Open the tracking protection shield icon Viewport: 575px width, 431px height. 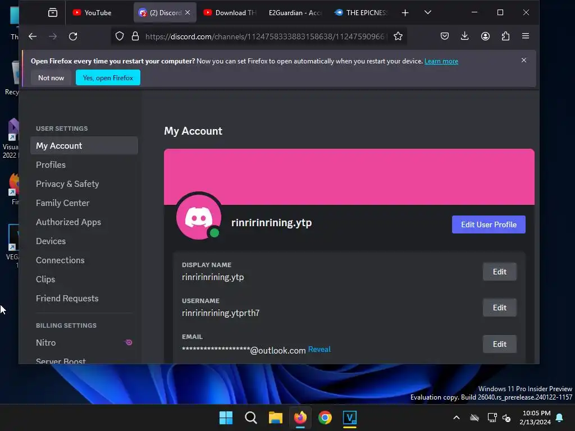pyautogui.click(x=120, y=36)
